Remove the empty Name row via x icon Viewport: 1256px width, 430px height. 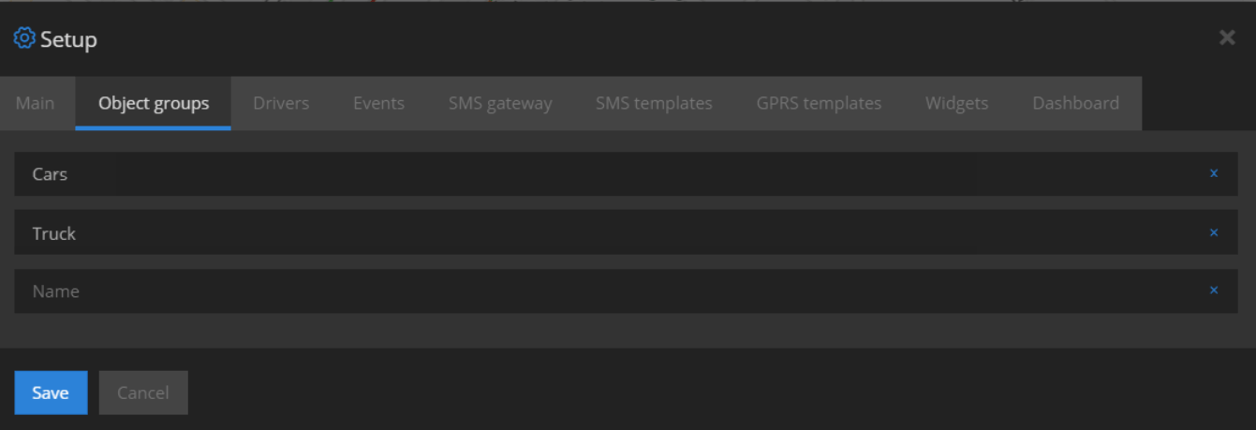click(1214, 290)
